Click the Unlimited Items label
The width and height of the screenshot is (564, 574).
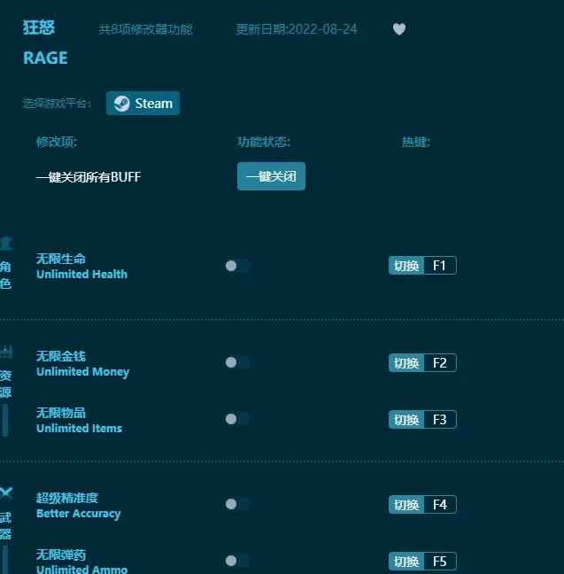coord(79,429)
